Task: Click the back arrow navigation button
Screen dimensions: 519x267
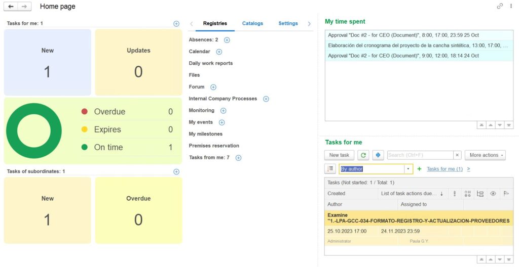Action: pos(11,7)
